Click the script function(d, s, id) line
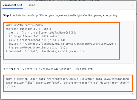 (x=28, y=29)
